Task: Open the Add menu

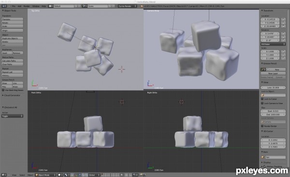Action: coord(19,6)
